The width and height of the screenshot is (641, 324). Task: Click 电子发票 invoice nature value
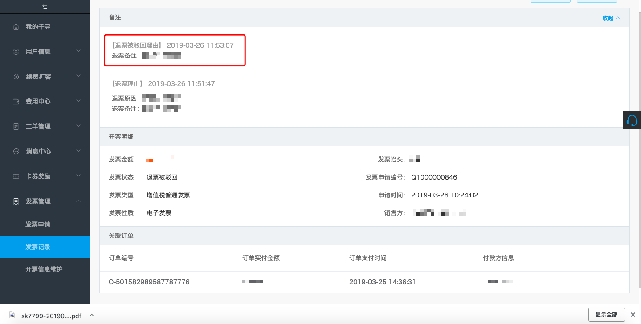click(159, 213)
